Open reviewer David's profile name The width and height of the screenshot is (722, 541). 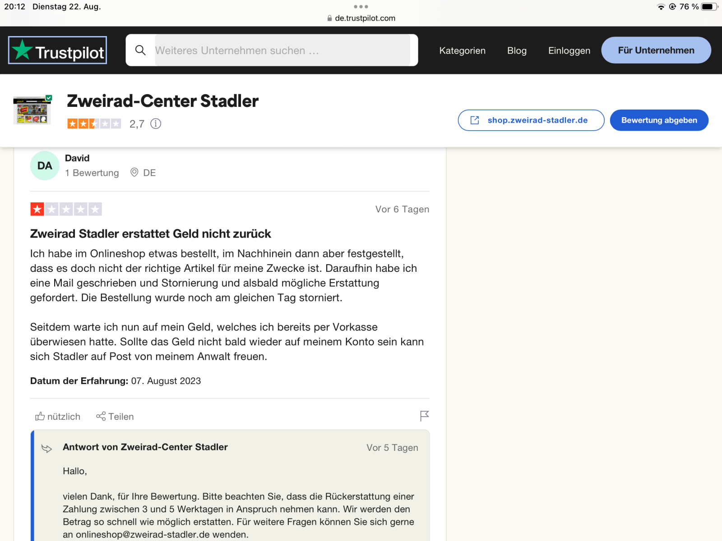[77, 158]
